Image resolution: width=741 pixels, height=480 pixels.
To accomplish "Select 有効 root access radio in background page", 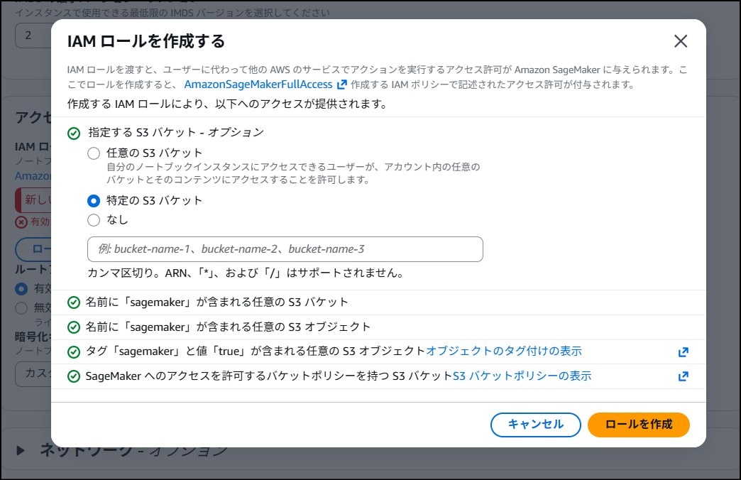I will [21, 288].
